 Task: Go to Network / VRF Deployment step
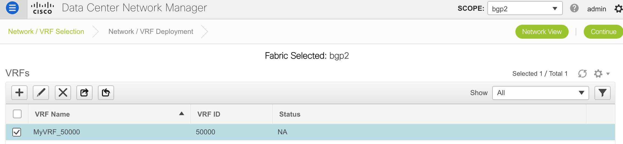(x=151, y=31)
